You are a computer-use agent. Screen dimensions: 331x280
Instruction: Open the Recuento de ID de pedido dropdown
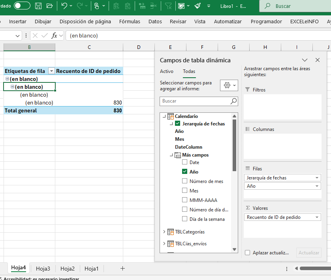pos(317,217)
